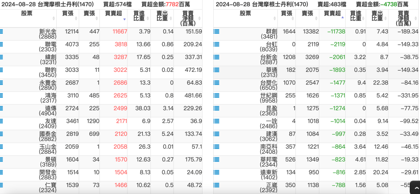The height and width of the screenshot is (194, 420).
Task: Open the list icon next to 華邦電 (2344)
Action: point(217,160)
